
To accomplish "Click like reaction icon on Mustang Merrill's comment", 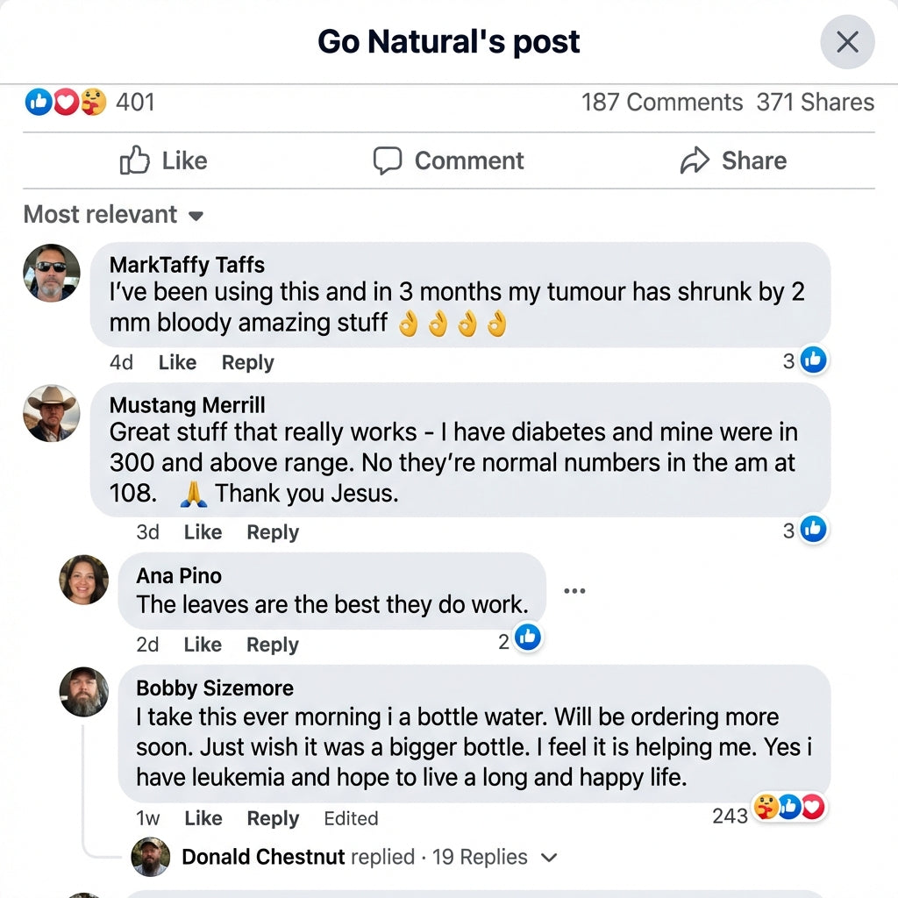I will point(814,529).
